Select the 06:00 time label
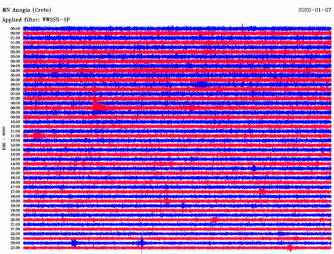This screenshot has height=254, width=334. [x=15, y=85]
